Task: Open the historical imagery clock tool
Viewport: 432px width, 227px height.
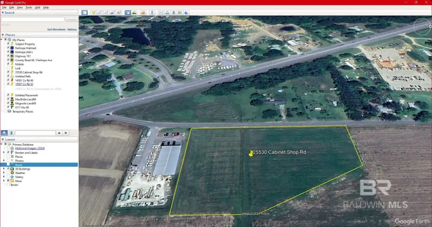Action: point(128,13)
